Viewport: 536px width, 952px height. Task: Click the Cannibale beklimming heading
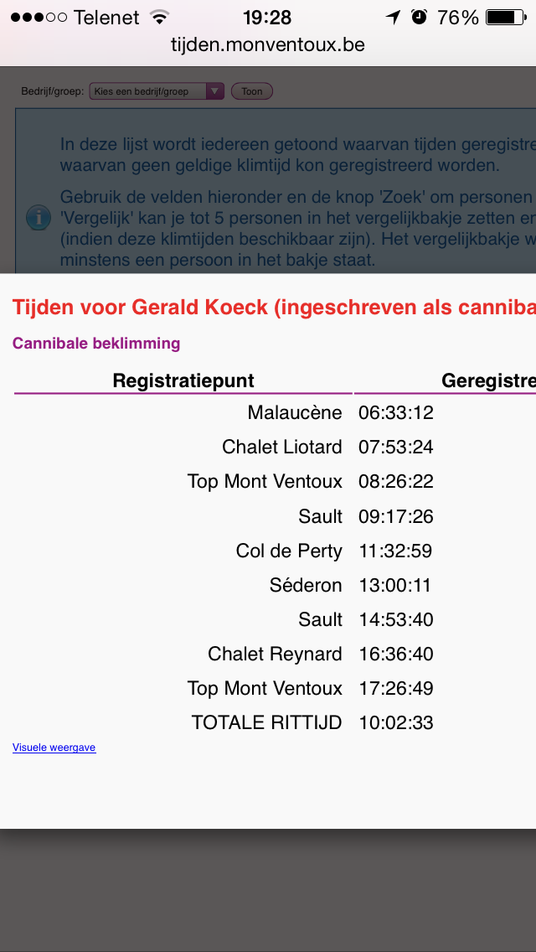click(x=96, y=344)
